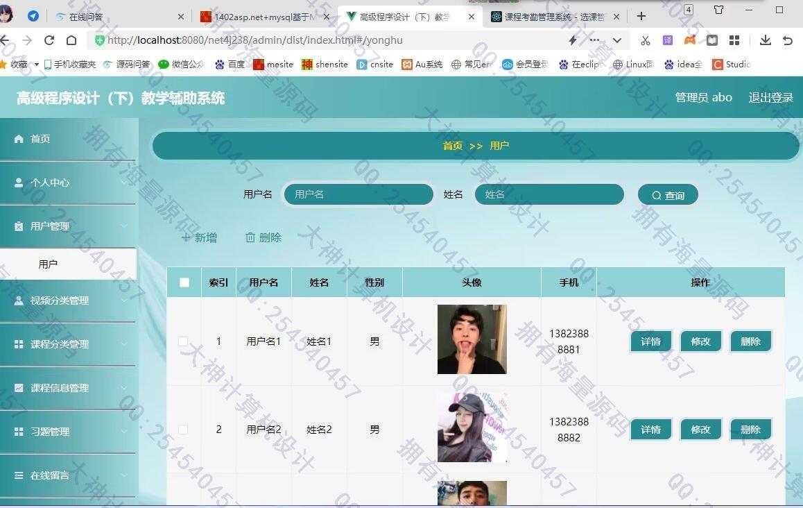Close the 高级程序设计 browser tab
Screen dimensions: 803x508
tap(471, 17)
